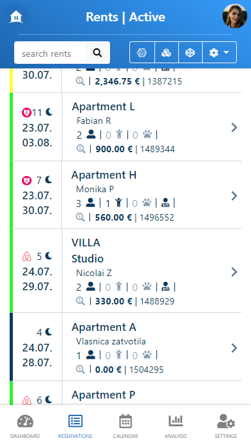Go to the Dashboard tab
The width and height of the screenshot is (251, 445).
(25, 426)
